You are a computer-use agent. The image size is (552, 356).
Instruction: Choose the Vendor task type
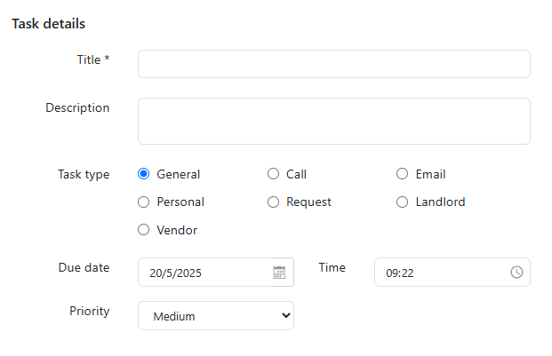click(x=144, y=230)
